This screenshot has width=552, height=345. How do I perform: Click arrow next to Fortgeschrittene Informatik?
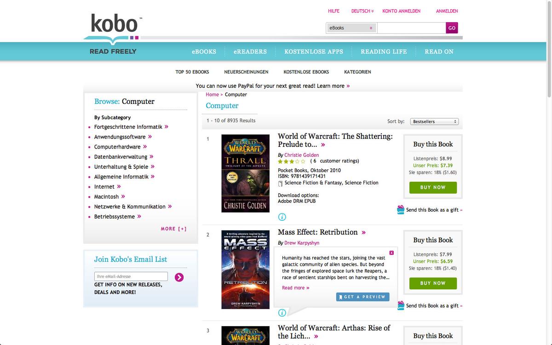pyautogui.click(x=167, y=126)
